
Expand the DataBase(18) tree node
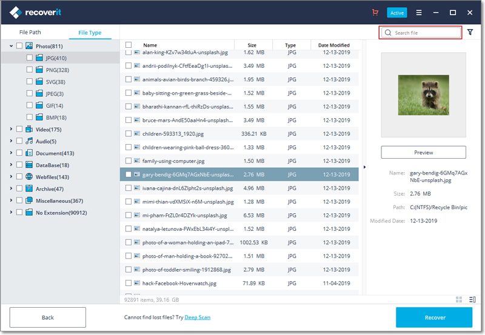[x=11, y=165]
